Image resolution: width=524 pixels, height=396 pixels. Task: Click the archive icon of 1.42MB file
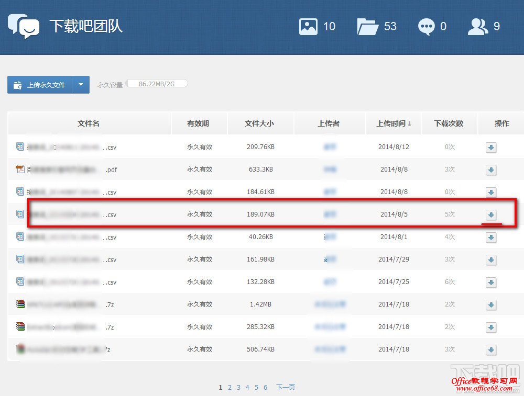tap(20, 303)
